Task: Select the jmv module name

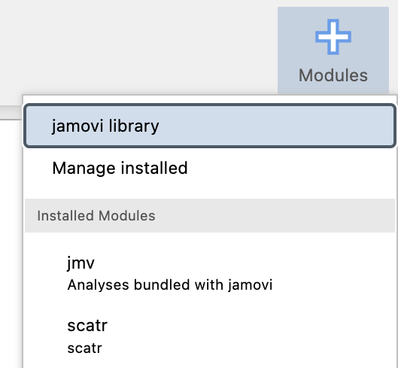Action: [x=81, y=263]
